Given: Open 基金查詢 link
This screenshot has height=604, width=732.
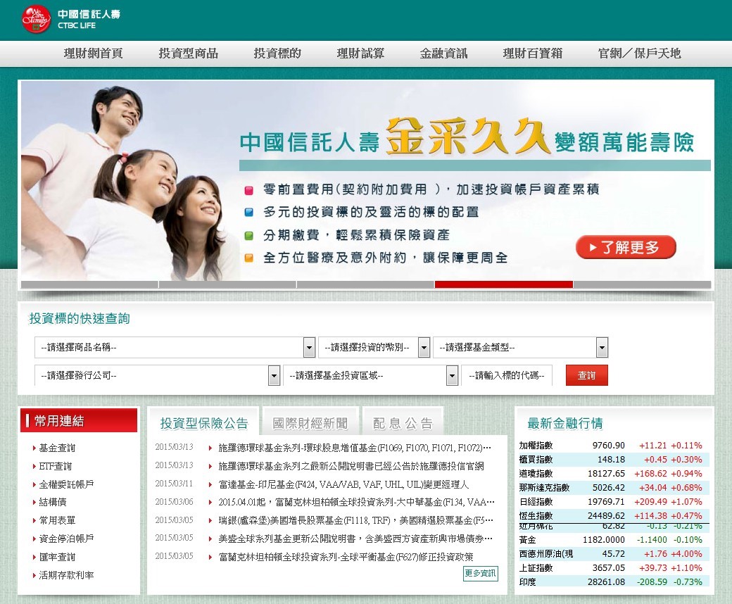Looking at the screenshot, I should (57, 448).
